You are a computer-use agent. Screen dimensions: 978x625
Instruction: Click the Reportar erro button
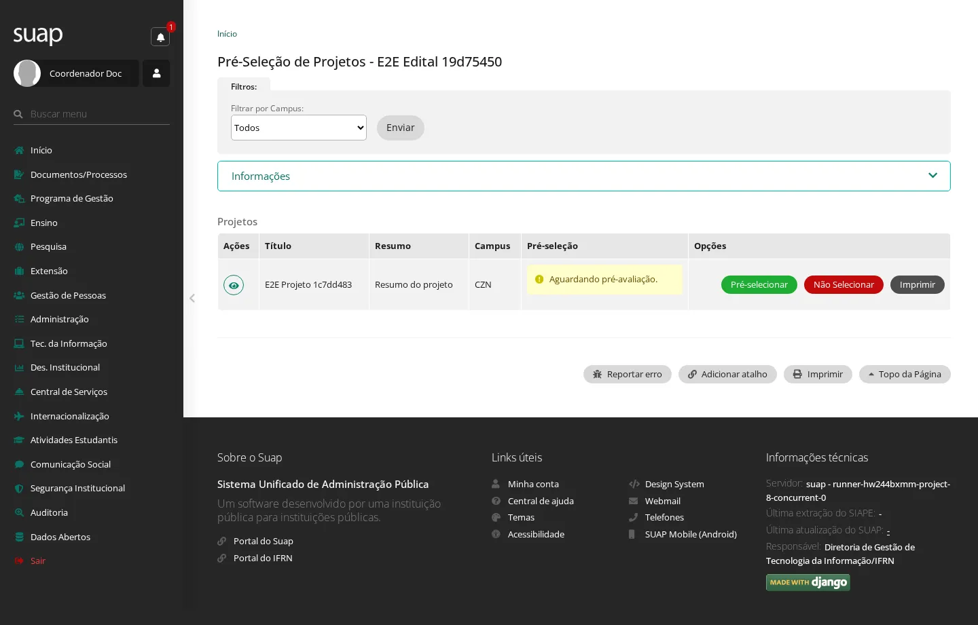tap(628, 374)
